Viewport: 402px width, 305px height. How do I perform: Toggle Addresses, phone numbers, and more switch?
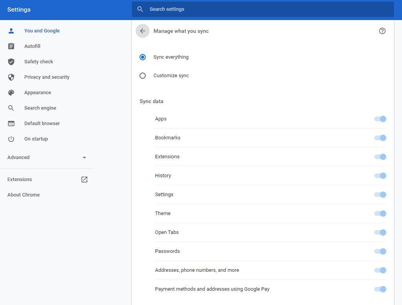point(380,270)
